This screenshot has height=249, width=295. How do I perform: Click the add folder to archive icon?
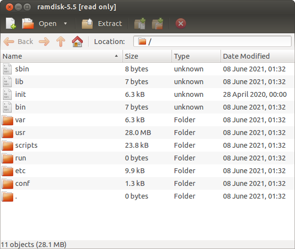pyautogui.click(x=157, y=23)
